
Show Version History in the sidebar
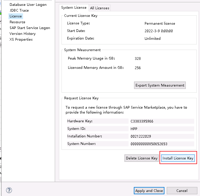(22, 34)
